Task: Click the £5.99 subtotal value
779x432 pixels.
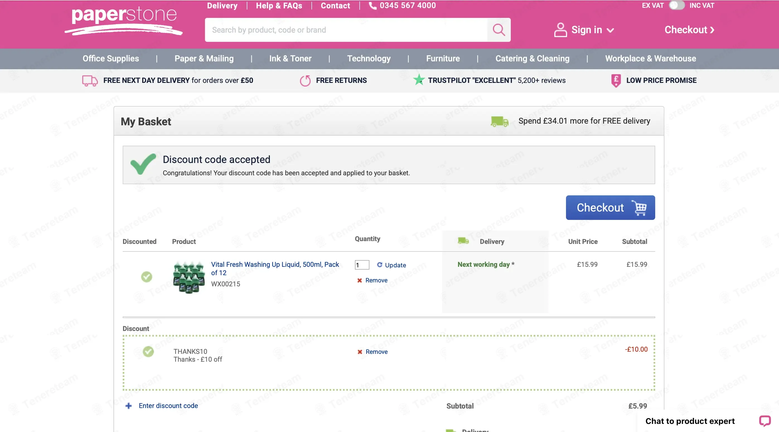Action: [x=637, y=406]
